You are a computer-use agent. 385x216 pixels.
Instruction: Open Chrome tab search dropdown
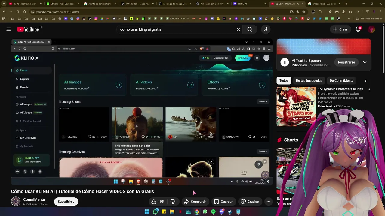tap(4, 4)
